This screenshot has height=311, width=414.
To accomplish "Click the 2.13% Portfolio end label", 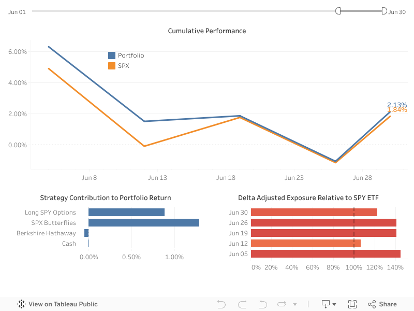I will coord(397,105).
